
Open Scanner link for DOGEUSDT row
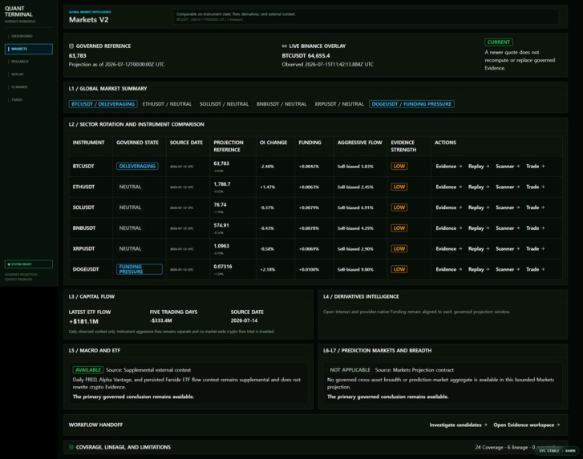[508, 269]
